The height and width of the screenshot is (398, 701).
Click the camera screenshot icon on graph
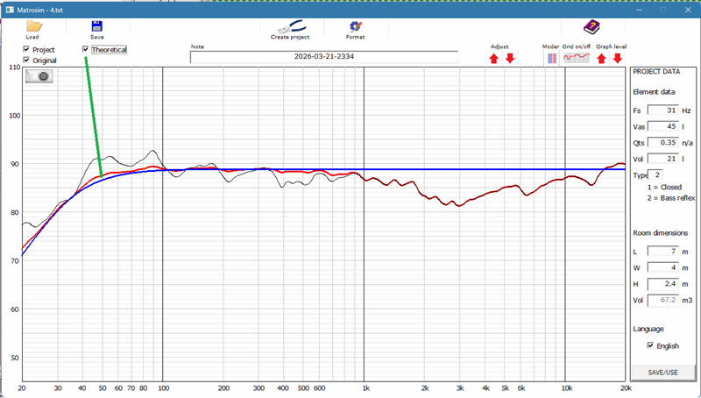(39, 76)
